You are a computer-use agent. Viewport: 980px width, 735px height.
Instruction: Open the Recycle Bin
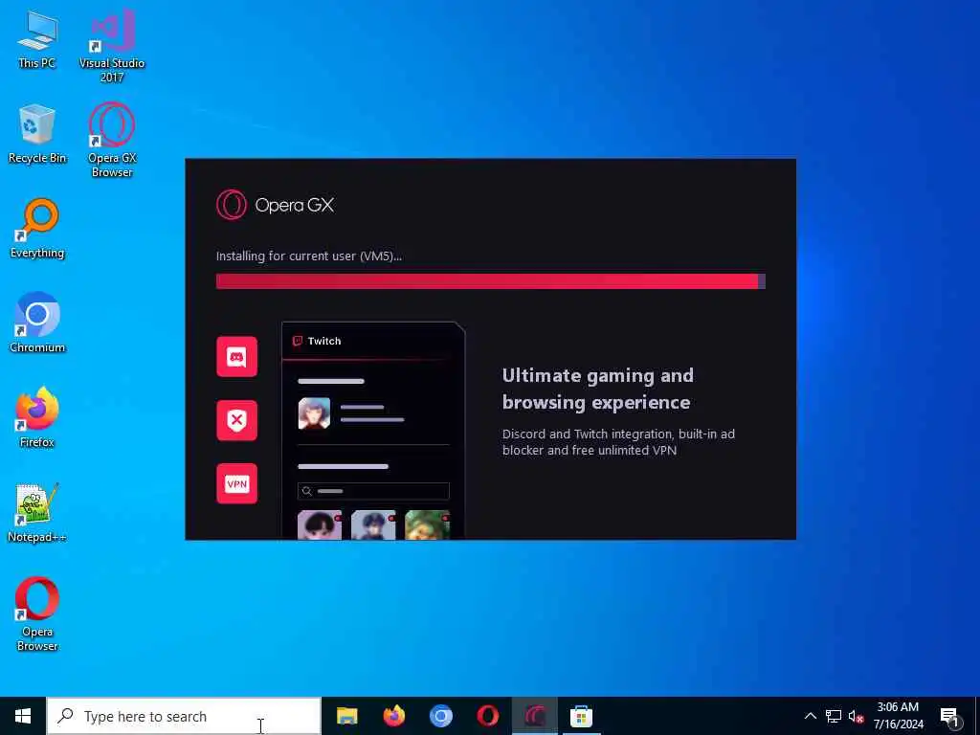click(x=37, y=134)
